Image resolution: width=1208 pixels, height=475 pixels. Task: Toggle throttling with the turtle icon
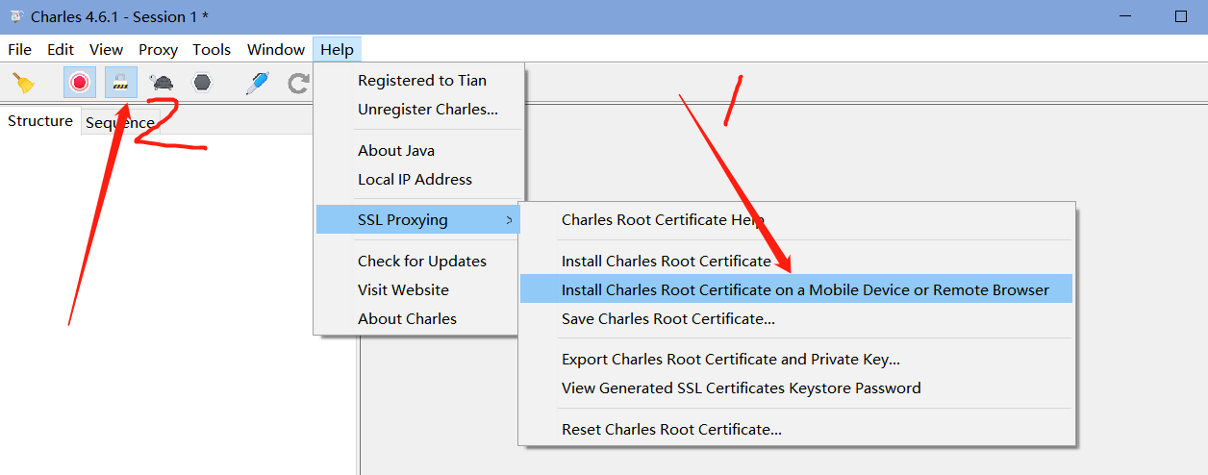(162, 83)
